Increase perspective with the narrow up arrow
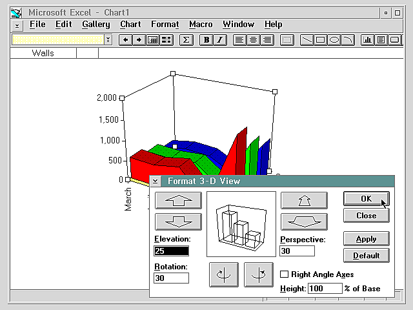 pos(304,200)
